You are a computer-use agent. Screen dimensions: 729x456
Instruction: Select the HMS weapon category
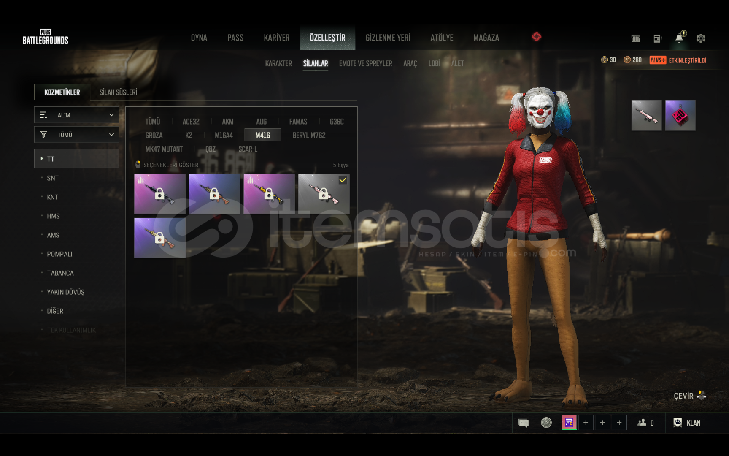[x=76, y=216]
